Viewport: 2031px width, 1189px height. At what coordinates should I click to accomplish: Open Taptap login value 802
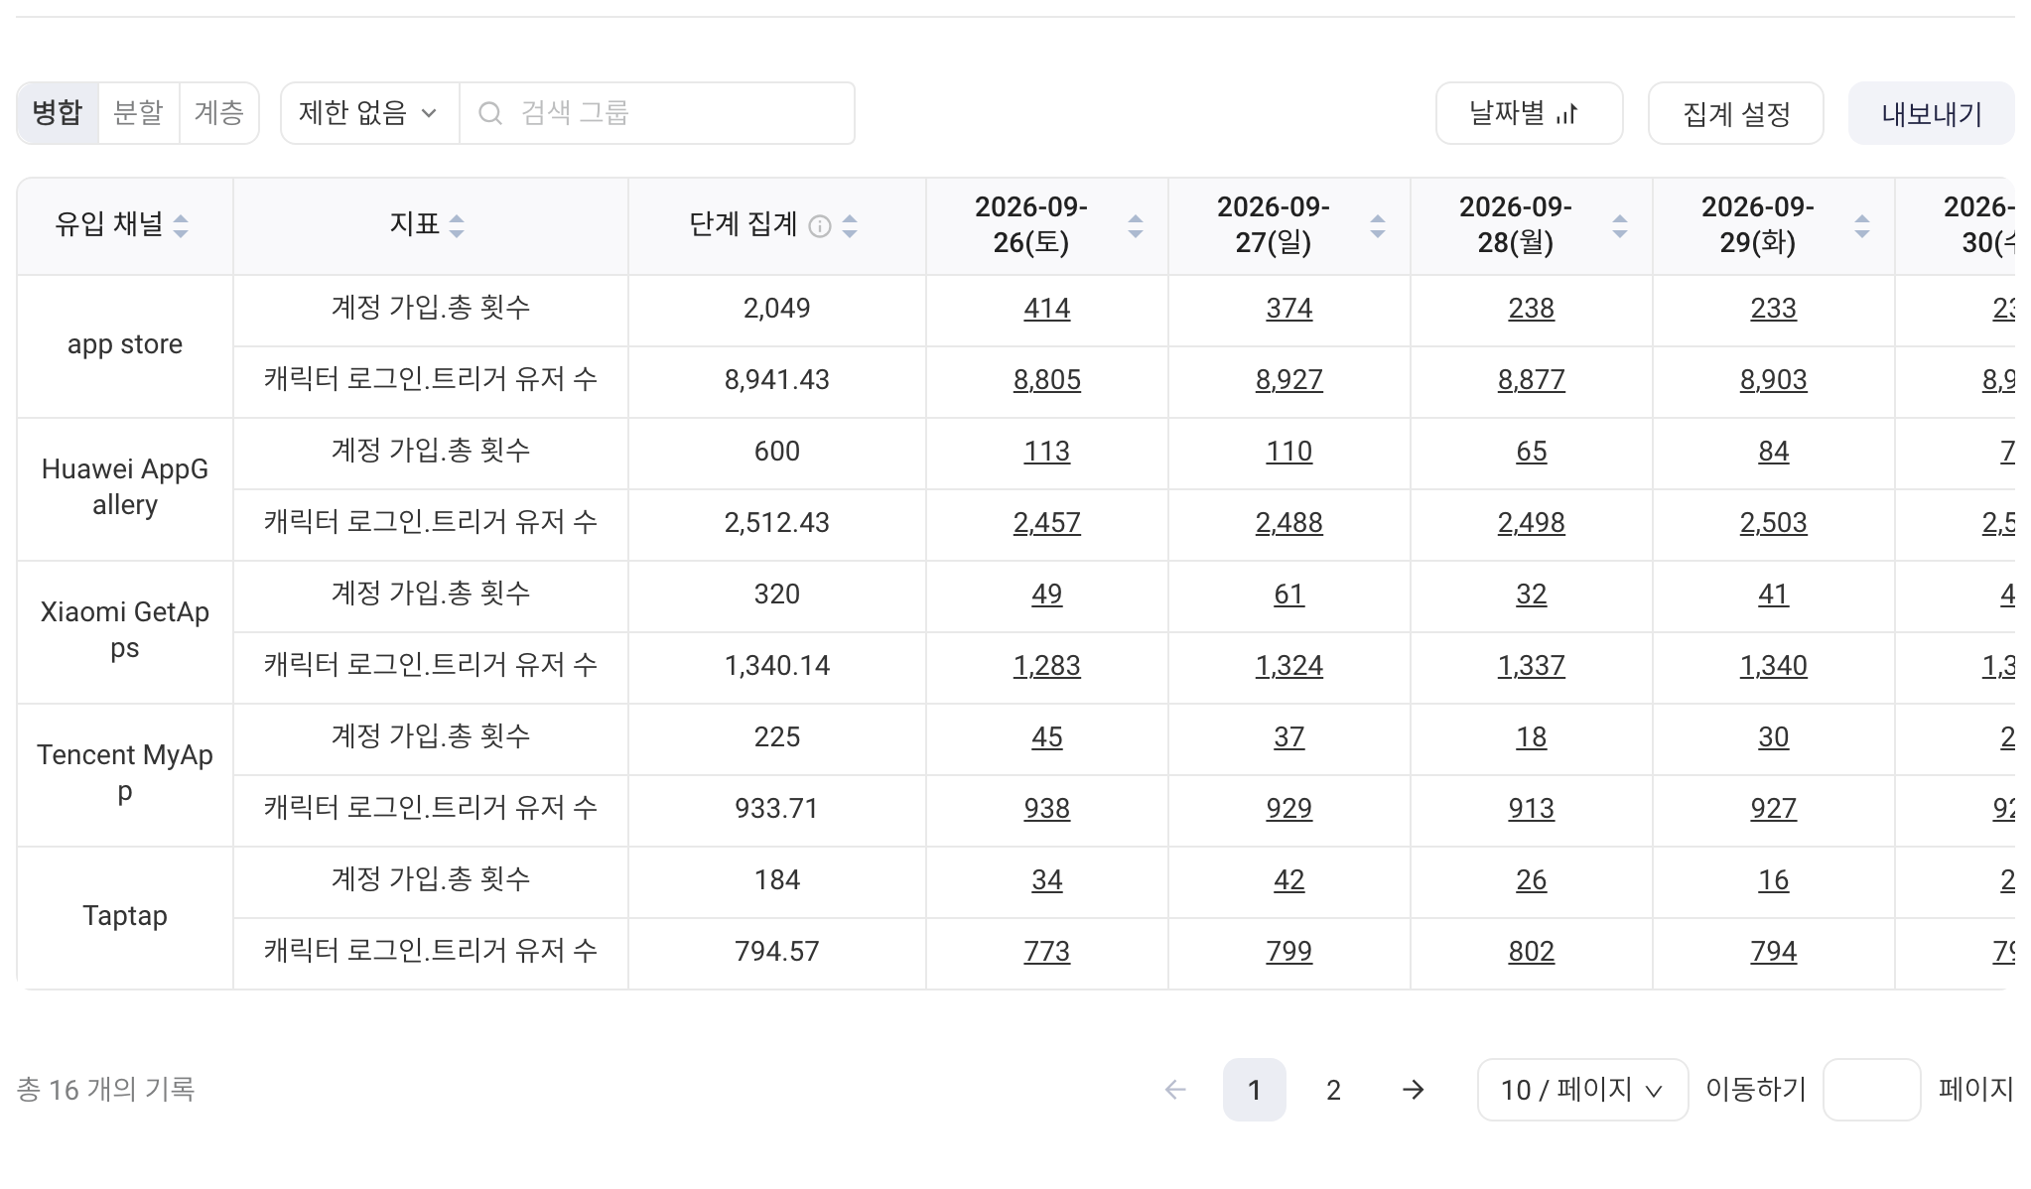(1531, 952)
